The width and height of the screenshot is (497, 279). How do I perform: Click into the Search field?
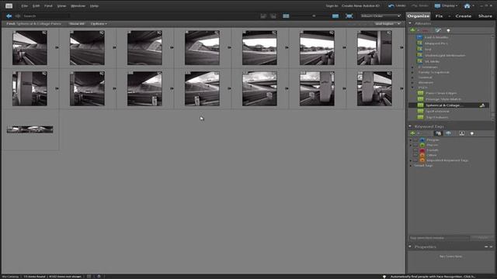pyautogui.click(x=46, y=15)
